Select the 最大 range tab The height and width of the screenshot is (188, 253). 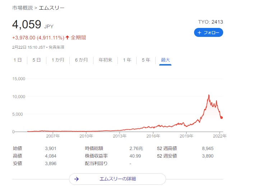(165, 60)
